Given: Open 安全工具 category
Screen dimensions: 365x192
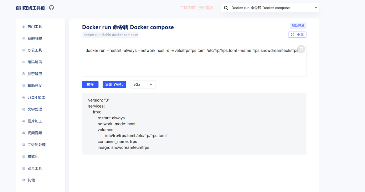Looking at the screenshot, I should [x=35, y=168].
